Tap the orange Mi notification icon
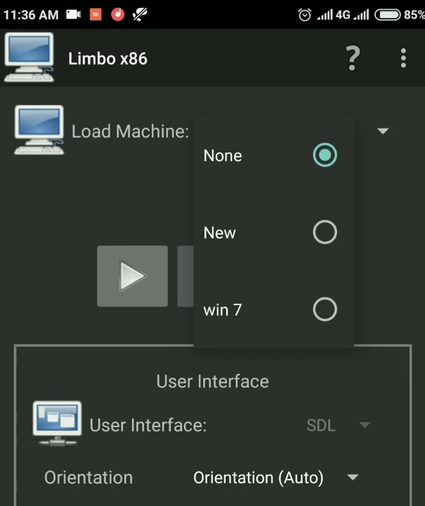 tap(96, 14)
